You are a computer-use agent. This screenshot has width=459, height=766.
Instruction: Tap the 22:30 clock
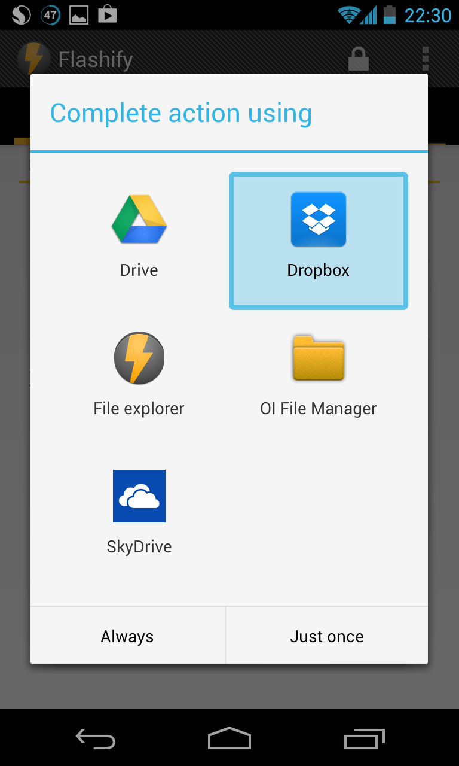click(428, 15)
